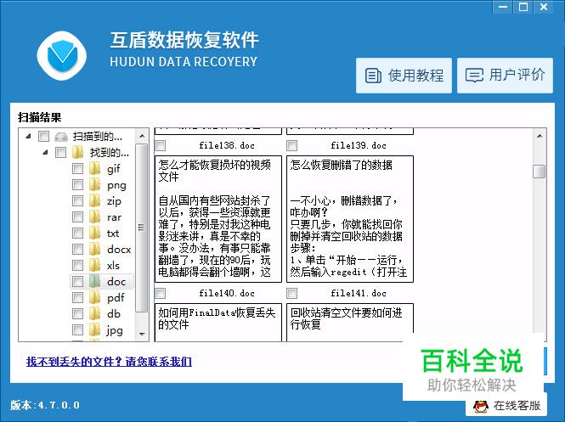This screenshot has height=422, width=565.
Task: Open the gif tree item label
Action: click(114, 169)
